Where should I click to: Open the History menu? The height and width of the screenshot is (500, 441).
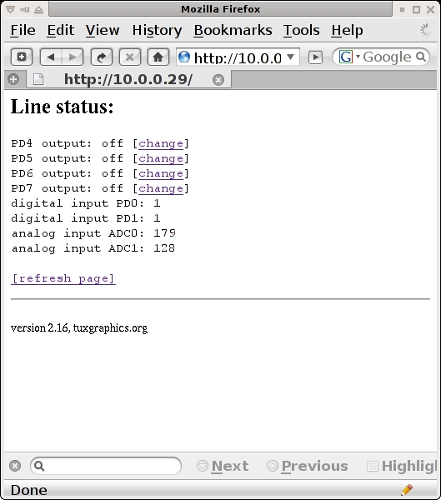point(157,31)
